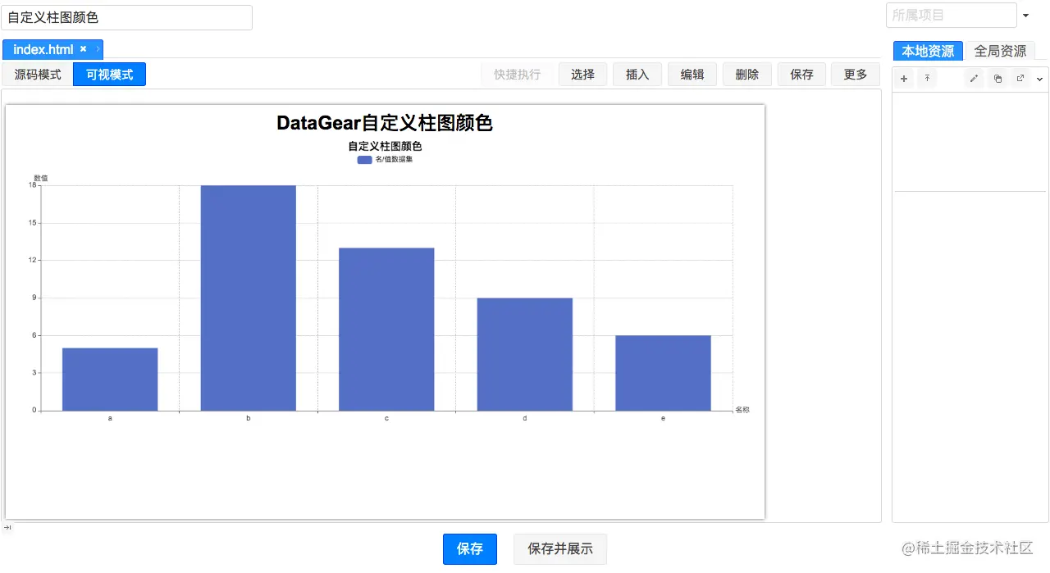Toggle the 名/值数据集 legend swatch
This screenshot has height=573, width=1050.
364,160
